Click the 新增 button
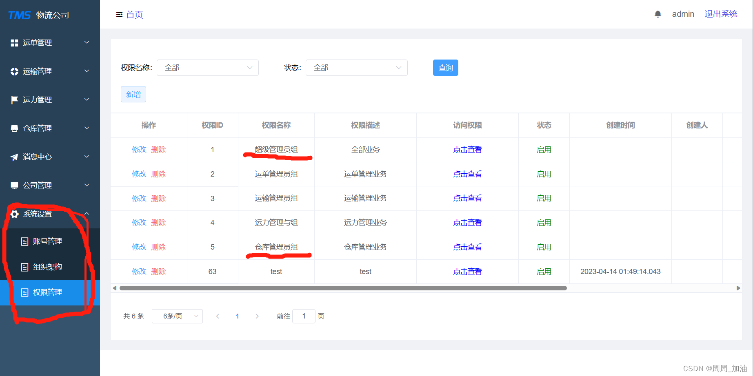This screenshot has width=753, height=376. pos(133,94)
